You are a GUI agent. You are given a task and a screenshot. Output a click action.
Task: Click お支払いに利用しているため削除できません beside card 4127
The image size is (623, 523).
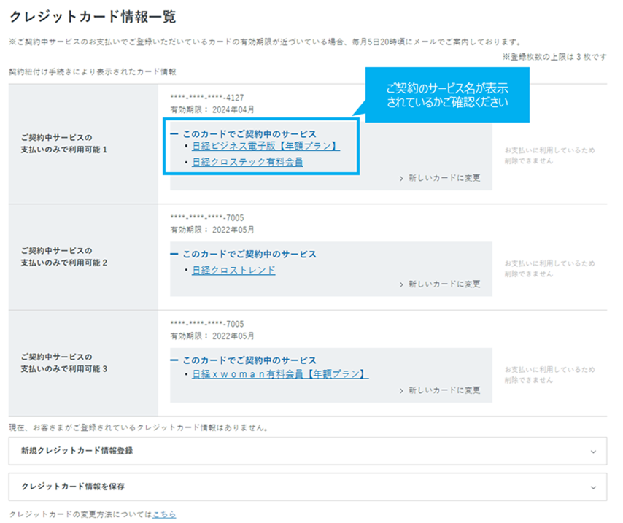point(550,155)
